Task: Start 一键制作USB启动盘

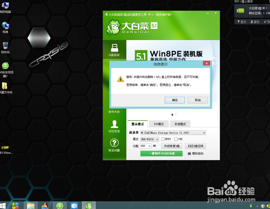Action: pyautogui.click(x=161, y=153)
